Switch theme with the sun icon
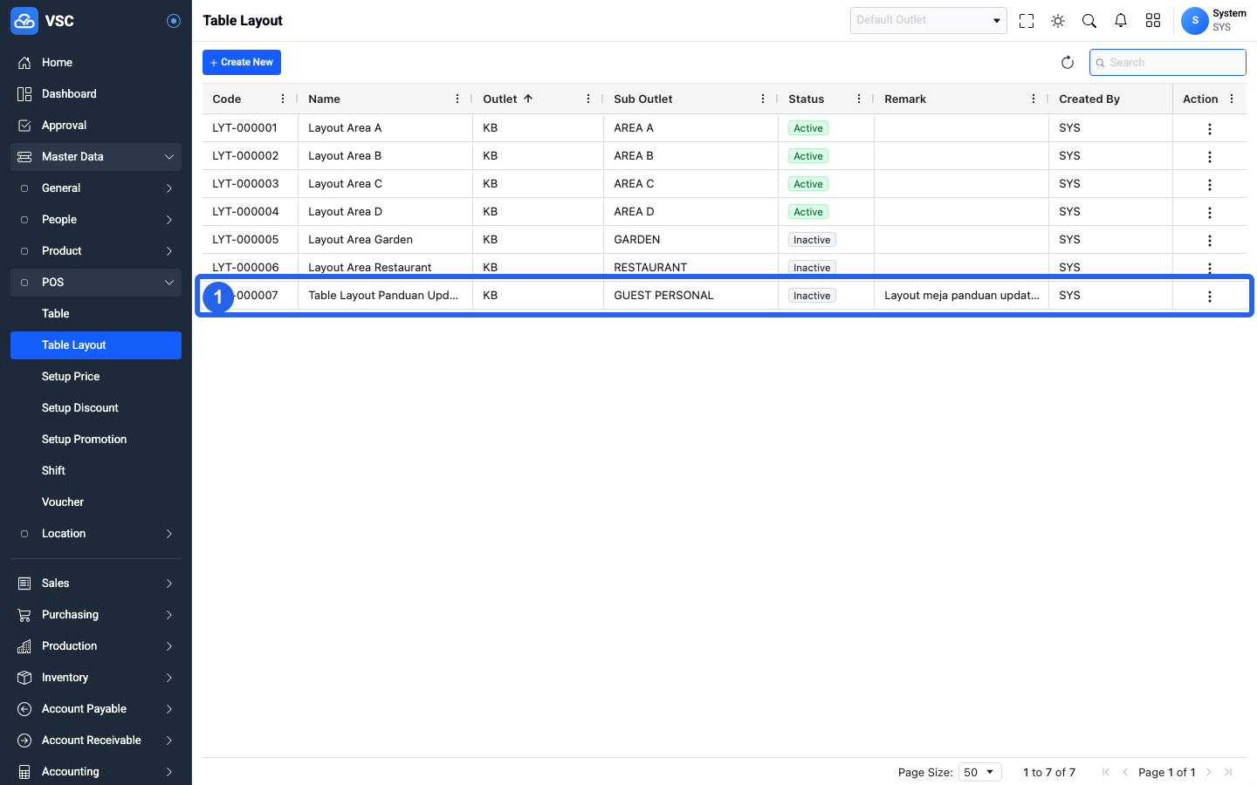The image size is (1257, 785). point(1058,21)
